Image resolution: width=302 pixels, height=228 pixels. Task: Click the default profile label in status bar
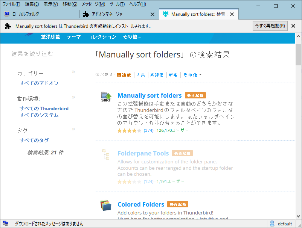point(285,224)
